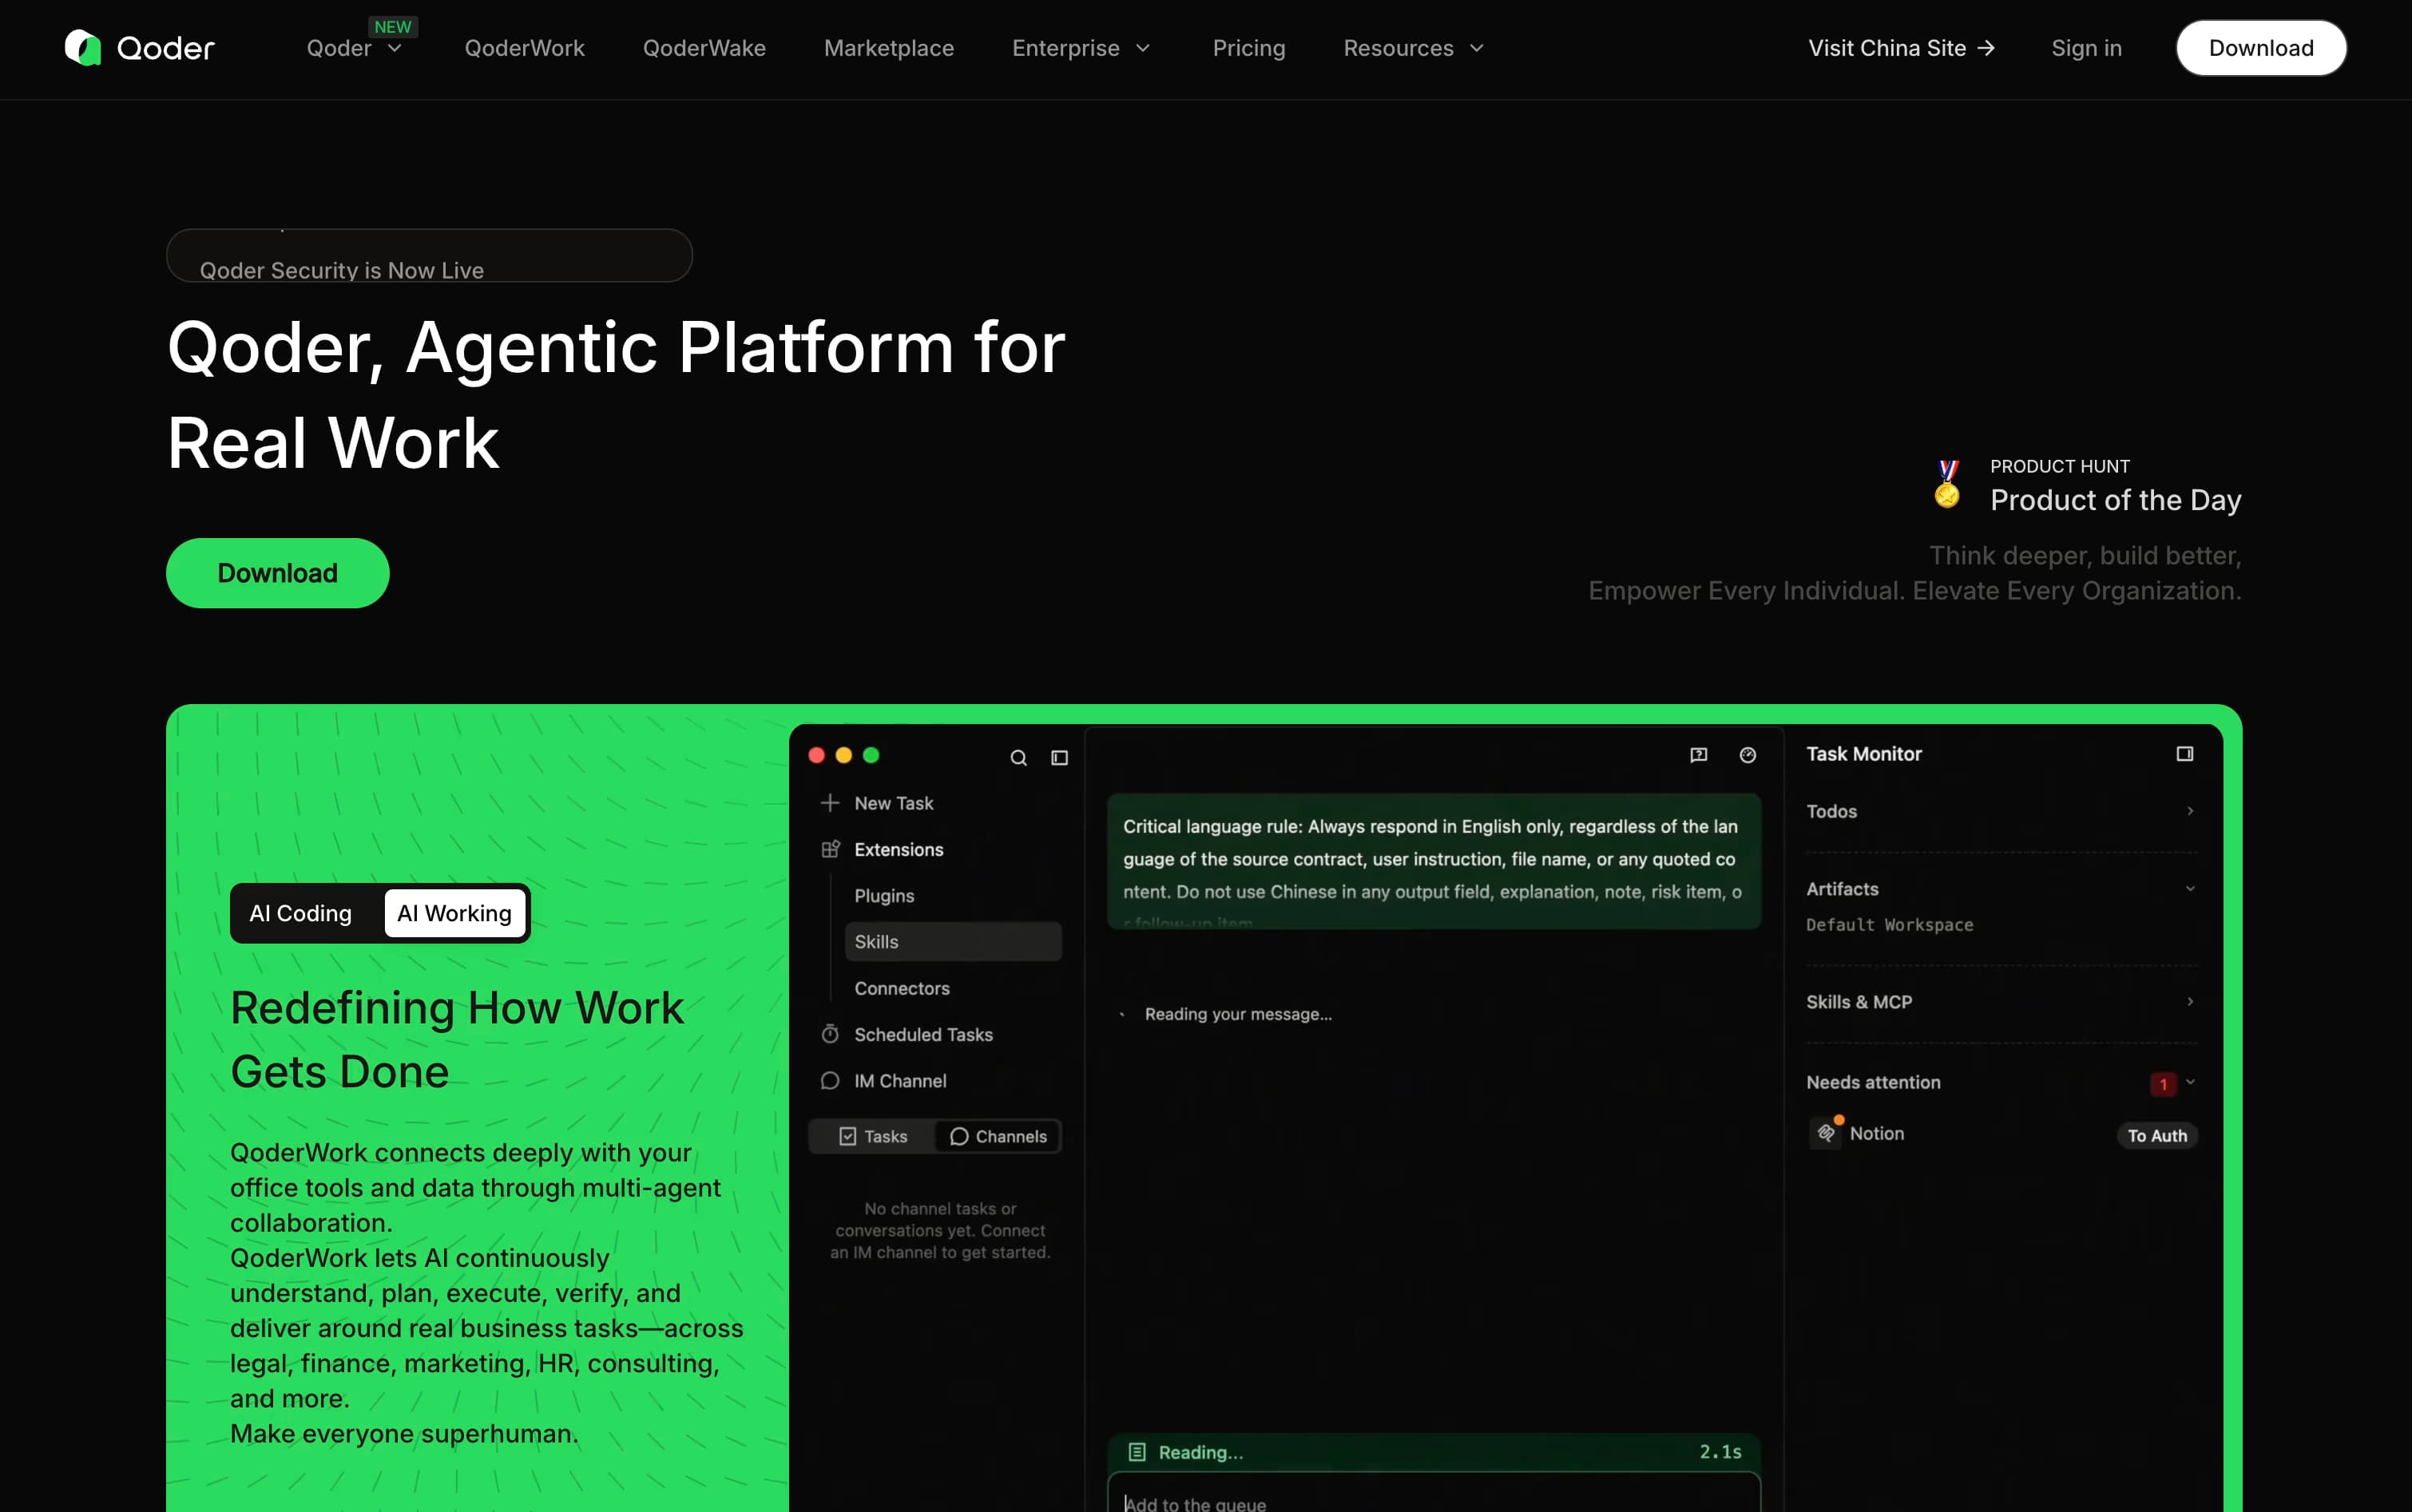The width and height of the screenshot is (2412, 1512).
Task: Click the feedback icon in chat header
Action: click(x=1699, y=755)
